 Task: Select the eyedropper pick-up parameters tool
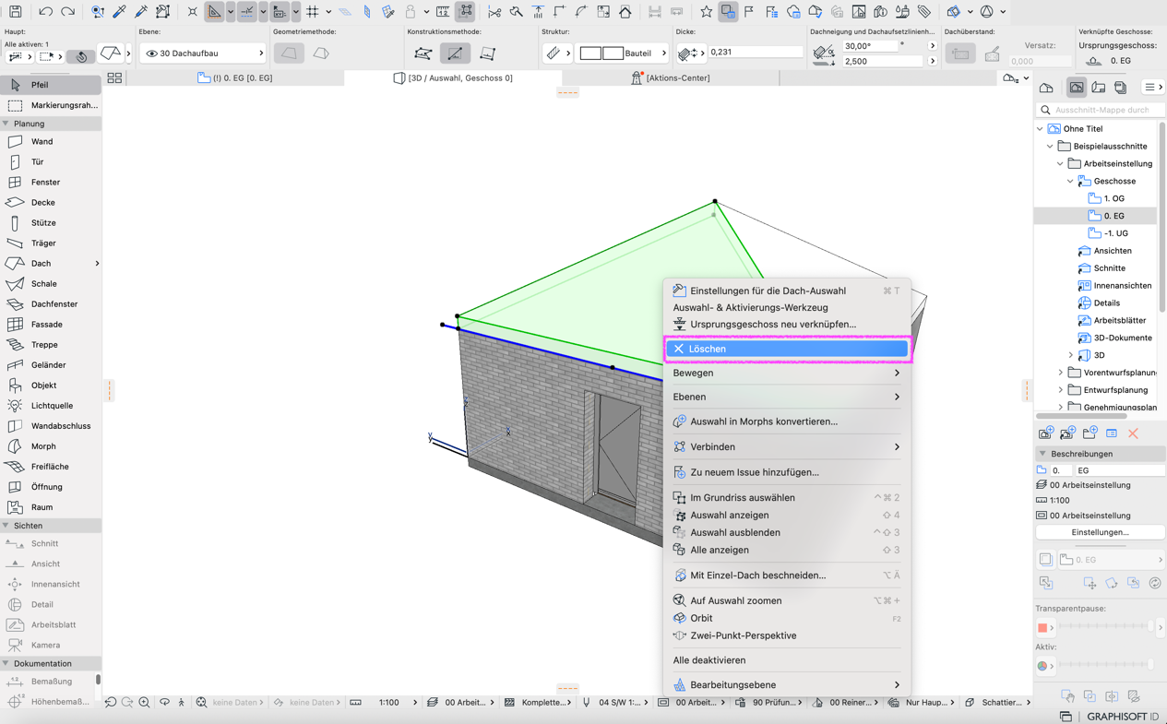[x=119, y=12]
